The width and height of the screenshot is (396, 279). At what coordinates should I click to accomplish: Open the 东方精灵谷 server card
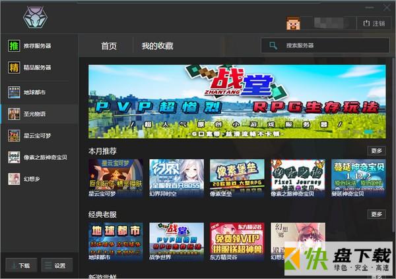237,241
